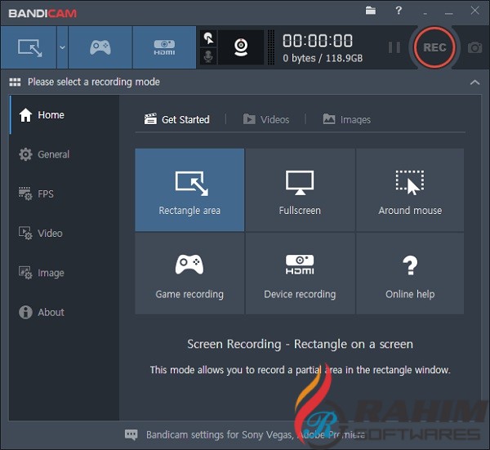The image size is (490, 450).
Task: Switch to the Images tab
Action: [347, 119]
